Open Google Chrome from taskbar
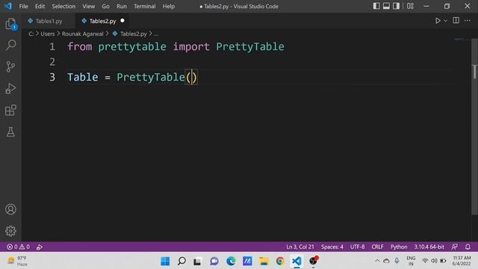The height and width of the screenshot is (269, 478). coord(280,261)
